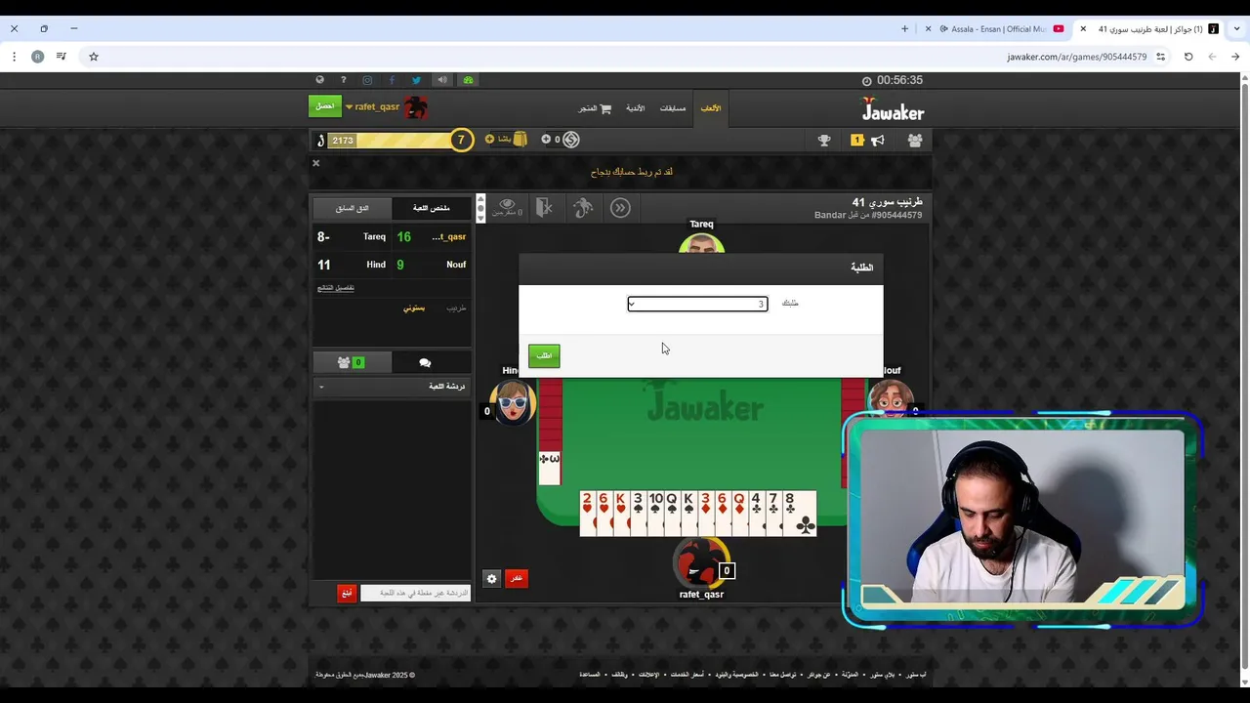Select the Queen of diamonds card
The width and height of the screenshot is (1250, 703).
(739, 514)
